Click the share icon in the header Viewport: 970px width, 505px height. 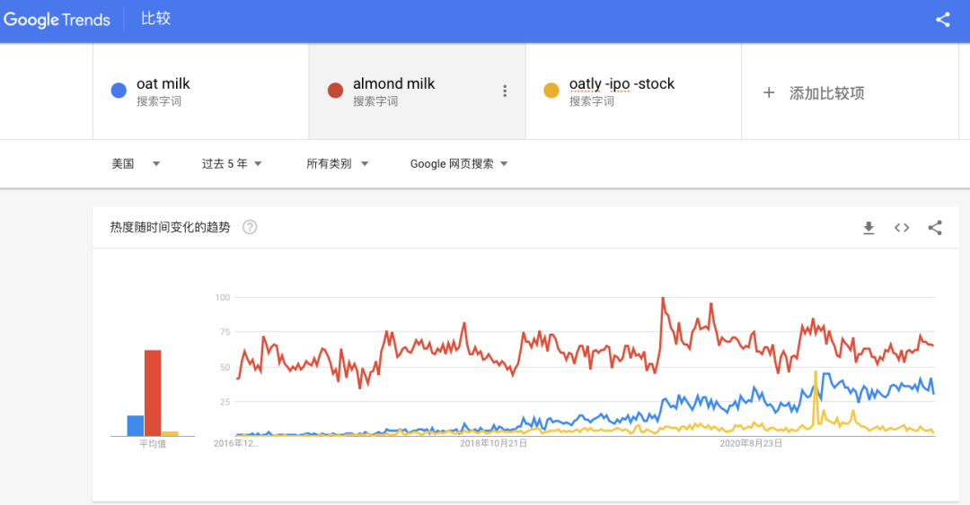click(x=942, y=20)
